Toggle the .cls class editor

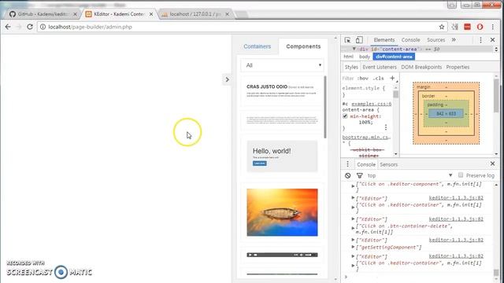coord(378,79)
